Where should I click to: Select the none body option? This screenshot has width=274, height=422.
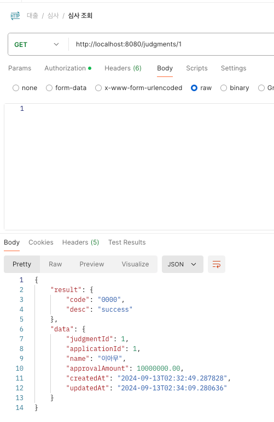tap(25, 88)
